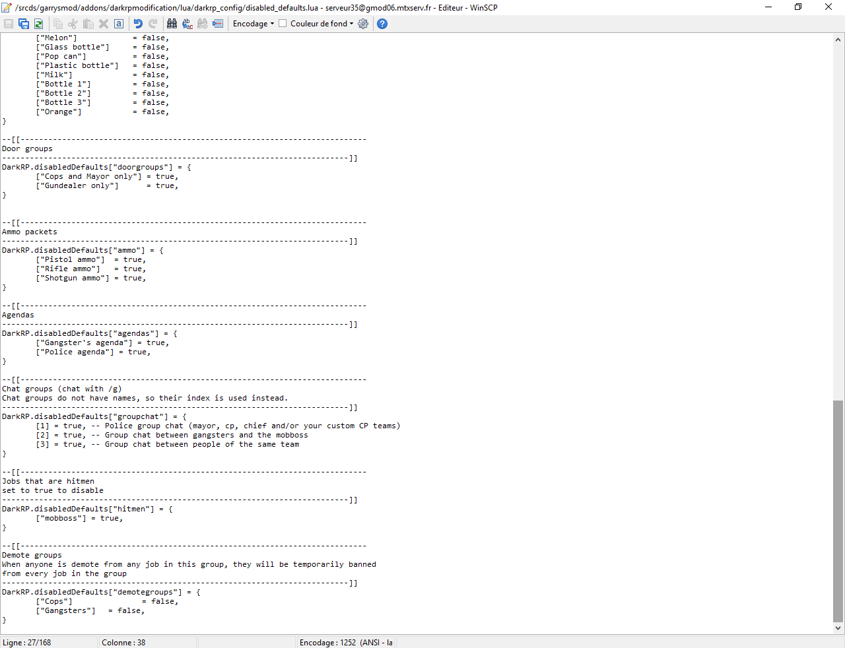Viewport: 845px width, 648px height.
Task: Click the Save all files icon
Action: pyautogui.click(x=24, y=24)
